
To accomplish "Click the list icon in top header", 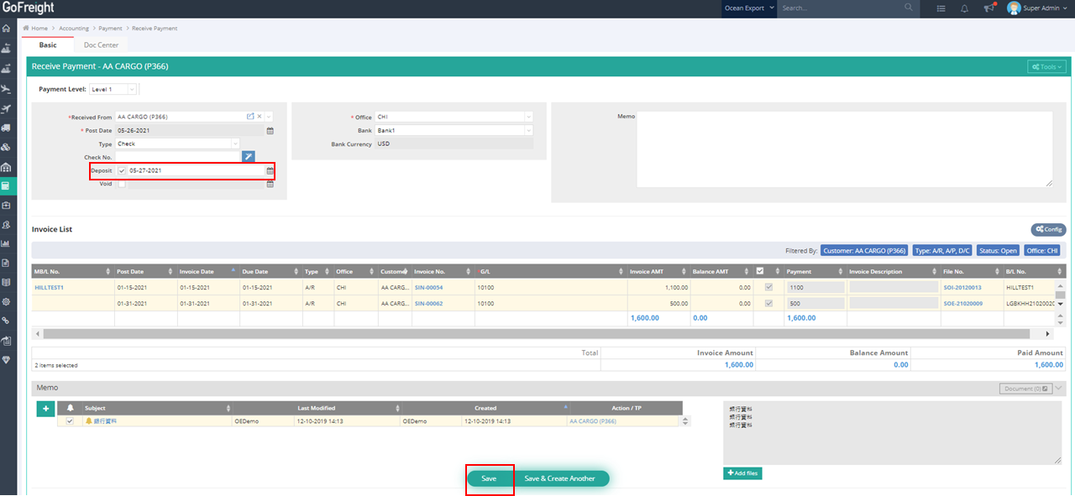I will [x=941, y=8].
